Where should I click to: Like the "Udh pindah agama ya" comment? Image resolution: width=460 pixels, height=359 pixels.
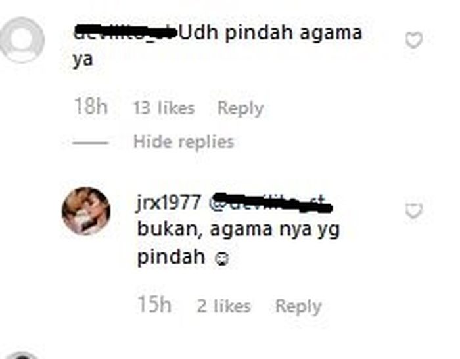[x=413, y=40]
